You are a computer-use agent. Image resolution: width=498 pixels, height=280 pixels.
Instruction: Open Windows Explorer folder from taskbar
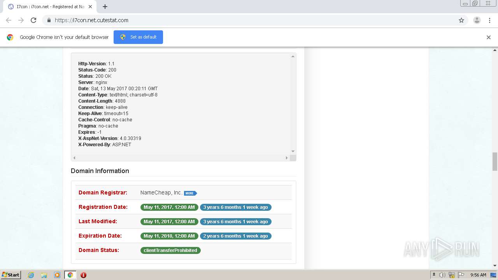(44, 275)
